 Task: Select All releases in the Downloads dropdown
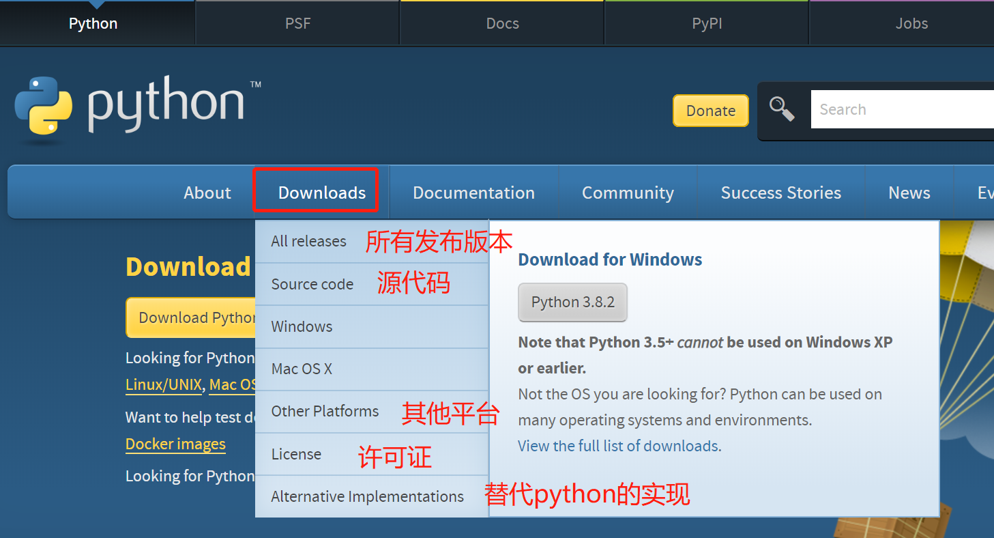click(x=372, y=241)
